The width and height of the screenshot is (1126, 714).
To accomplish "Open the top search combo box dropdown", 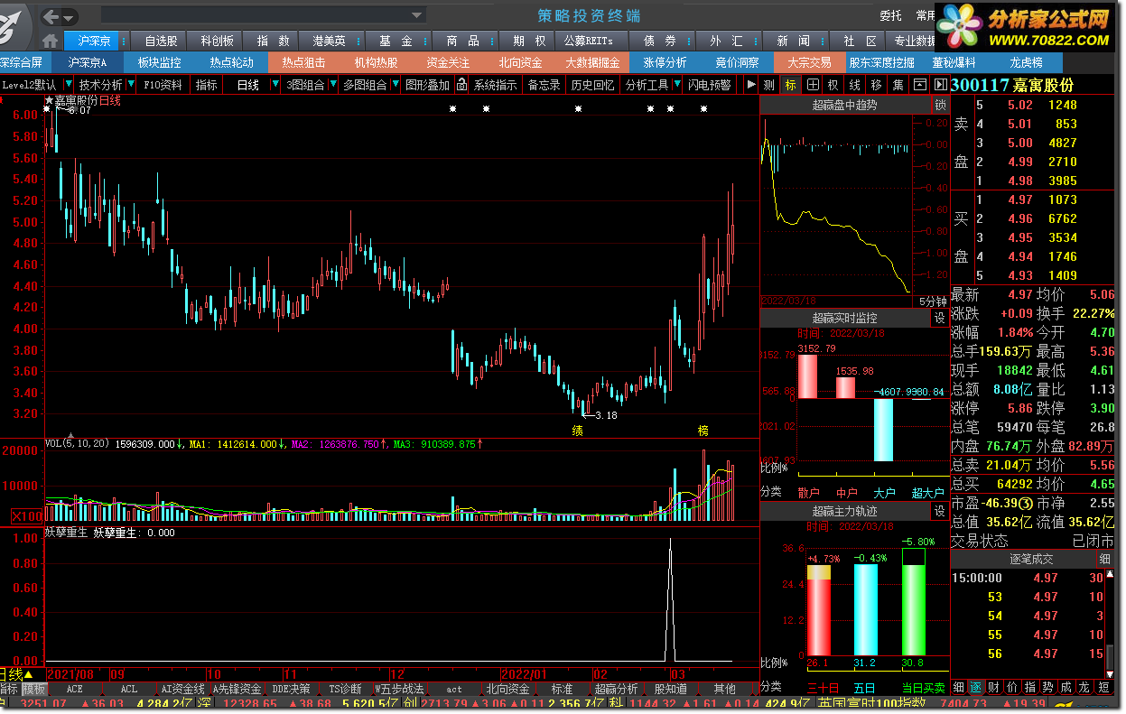I will 416,15.
